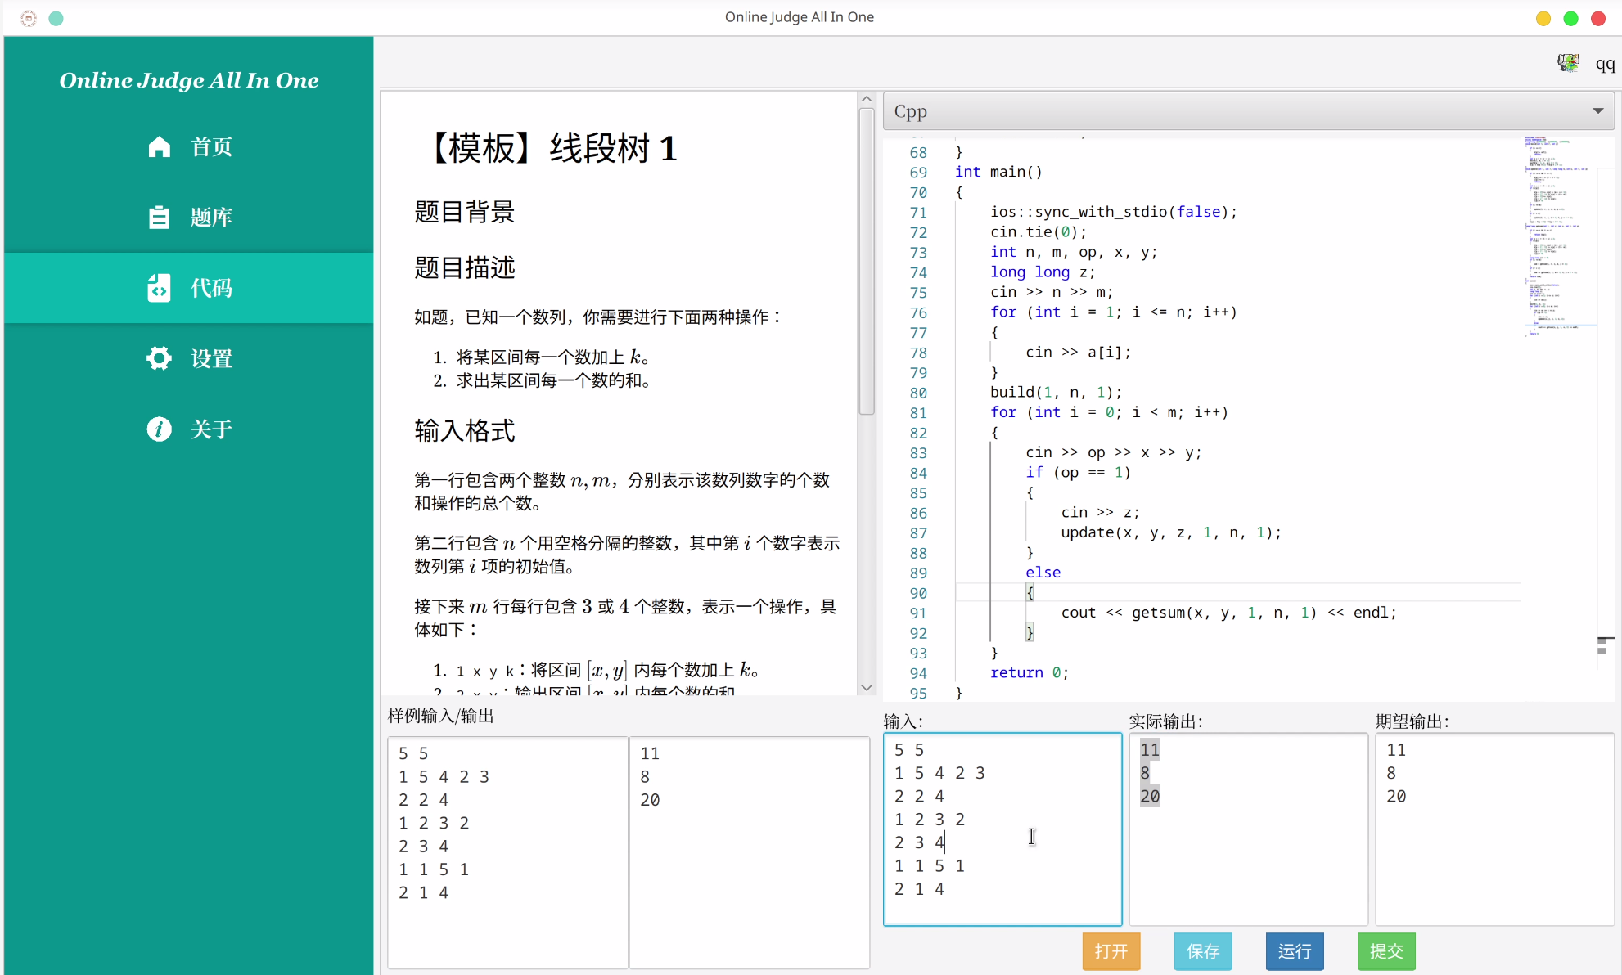Click in the 输入 input text area
The height and width of the screenshot is (975, 1622).
(1002, 829)
